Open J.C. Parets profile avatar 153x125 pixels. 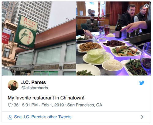tap(13, 85)
